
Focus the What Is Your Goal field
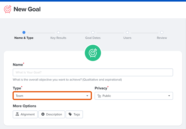(x=93, y=72)
